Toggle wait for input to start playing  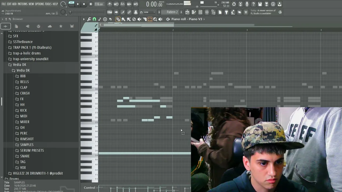coord(116,4)
